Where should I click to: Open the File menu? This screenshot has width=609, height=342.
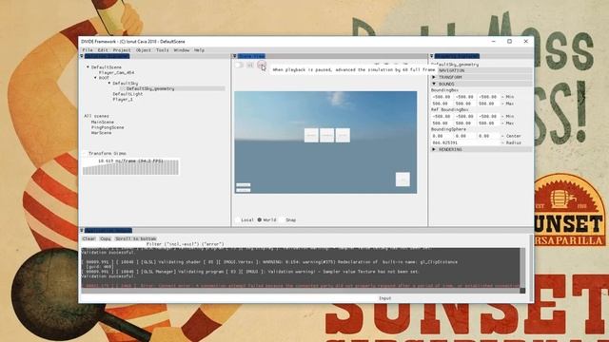click(x=88, y=50)
